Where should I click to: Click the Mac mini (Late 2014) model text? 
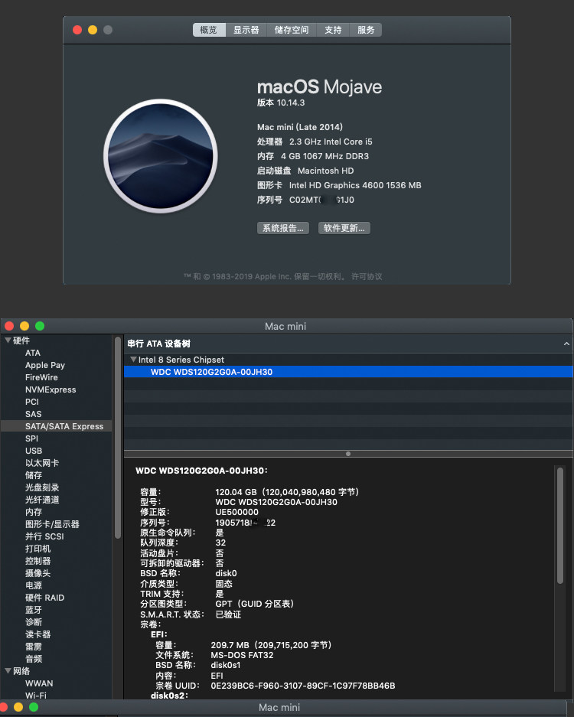click(x=299, y=127)
